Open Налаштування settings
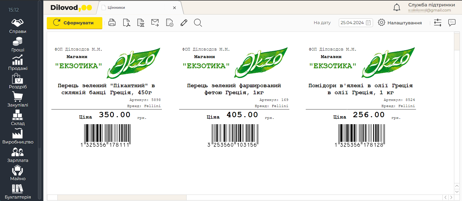Image resolution: width=462 pixels, height=201 pixels. 400,23
